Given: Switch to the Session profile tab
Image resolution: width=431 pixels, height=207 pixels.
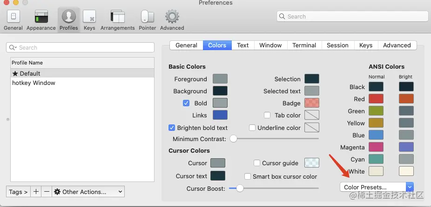Looking at the screenshot, I should click(x=337, y=45).
